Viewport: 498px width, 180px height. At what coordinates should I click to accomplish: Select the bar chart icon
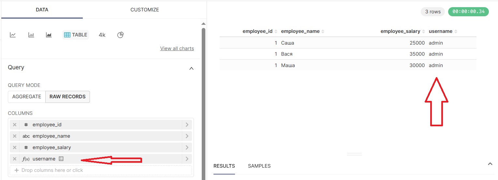click(x=31, y=35)
